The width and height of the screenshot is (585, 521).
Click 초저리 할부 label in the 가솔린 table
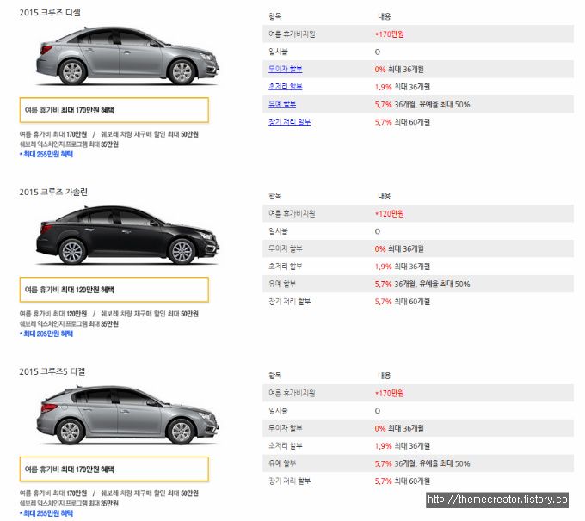coord(286,267)
